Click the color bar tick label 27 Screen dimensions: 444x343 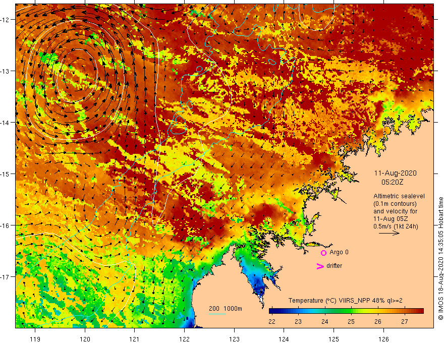click(404, 321)
